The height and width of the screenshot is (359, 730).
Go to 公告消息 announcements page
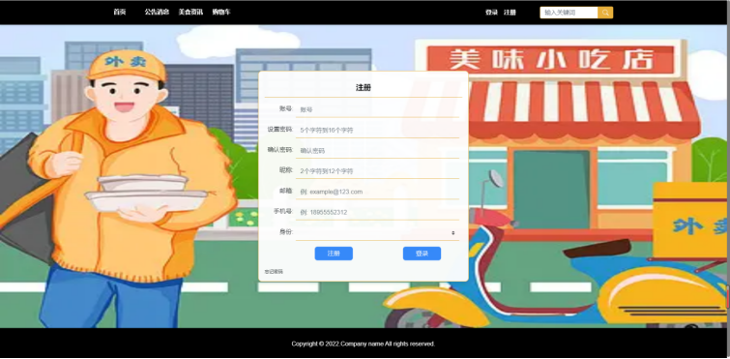point(157,13)
